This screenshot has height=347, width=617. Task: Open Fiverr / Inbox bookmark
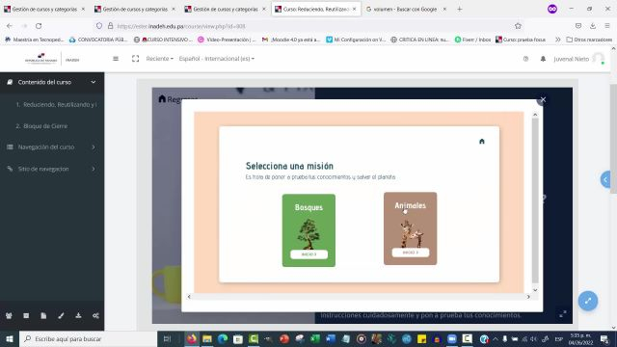pyautogui.click(x=472, y=40)
